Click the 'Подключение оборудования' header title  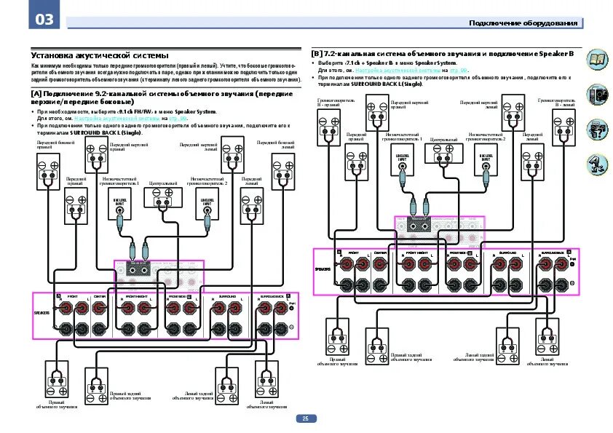[x=523, y=23]
